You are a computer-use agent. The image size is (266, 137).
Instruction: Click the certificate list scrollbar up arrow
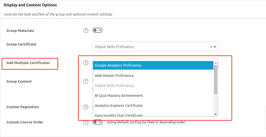pyautogui.click(x=215, y=63)
